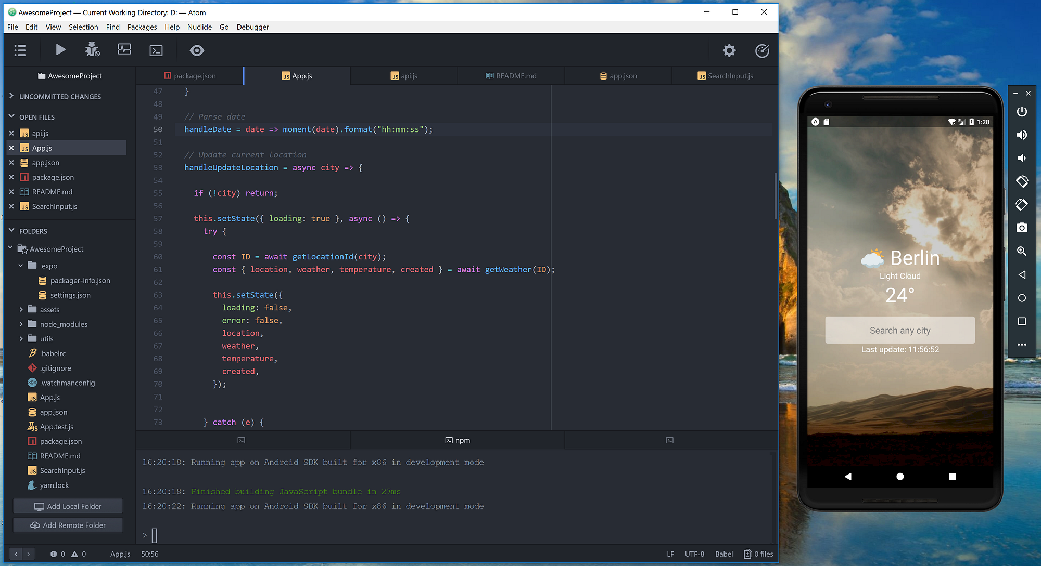Open the Packages menu
This screenshot has width=1041, height=566.
click(x=142, y=27)
